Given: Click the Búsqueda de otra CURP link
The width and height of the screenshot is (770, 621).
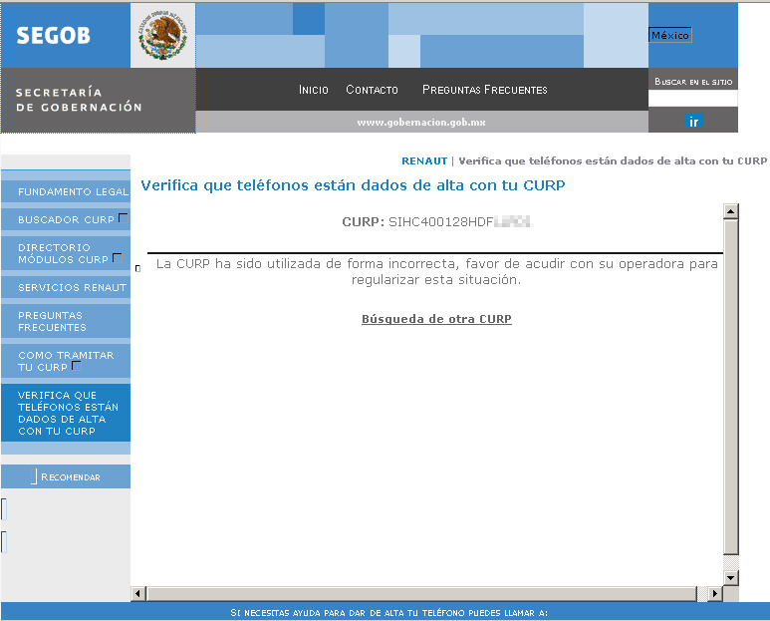Looking at the screenshot, I should [x=436, y=319].
